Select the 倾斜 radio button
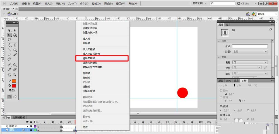 click(x=221, y=97)
